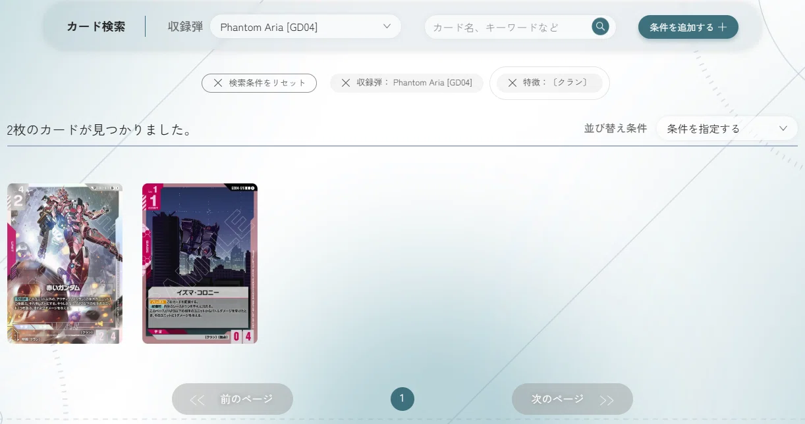805x424 pixels.
Task: Click the 収録弾 label
Action: (185, 27)
